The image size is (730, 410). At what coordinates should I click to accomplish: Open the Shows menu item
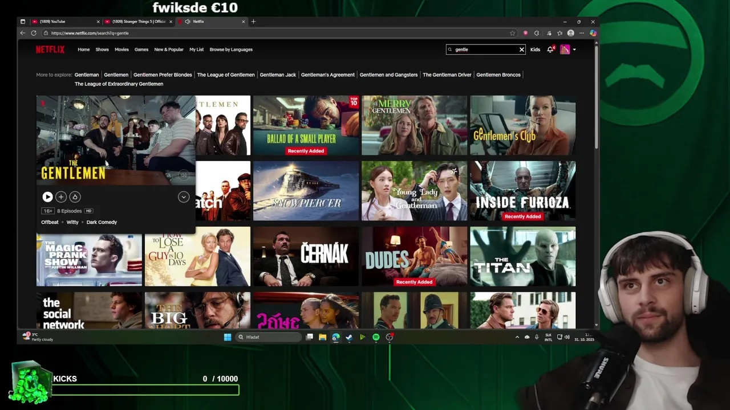click(x=102, y=50)
